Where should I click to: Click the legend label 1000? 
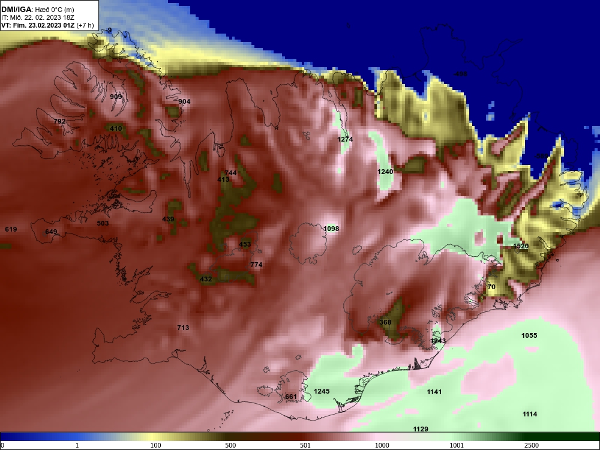point(382,445)
